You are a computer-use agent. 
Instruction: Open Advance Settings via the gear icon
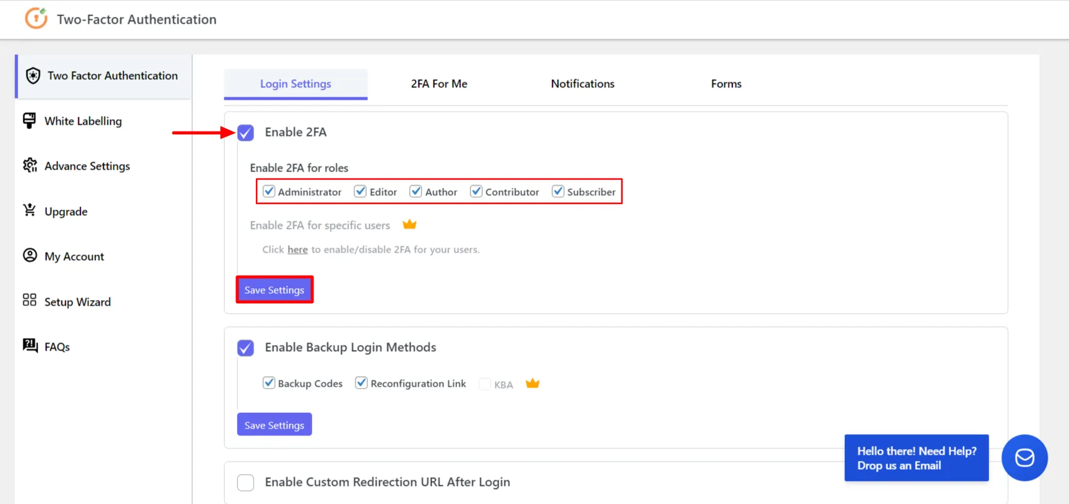[x=29, y=165]
